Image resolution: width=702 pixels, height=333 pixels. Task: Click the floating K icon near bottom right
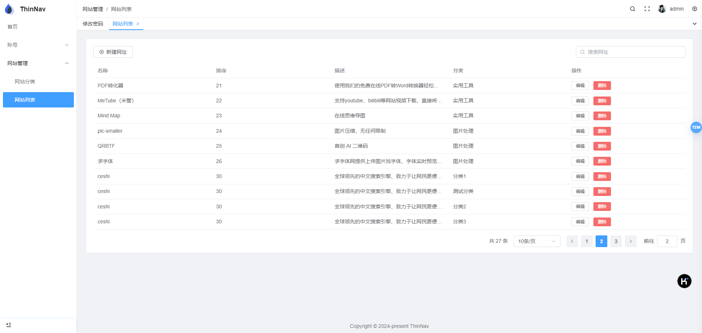tap(684, 281)
